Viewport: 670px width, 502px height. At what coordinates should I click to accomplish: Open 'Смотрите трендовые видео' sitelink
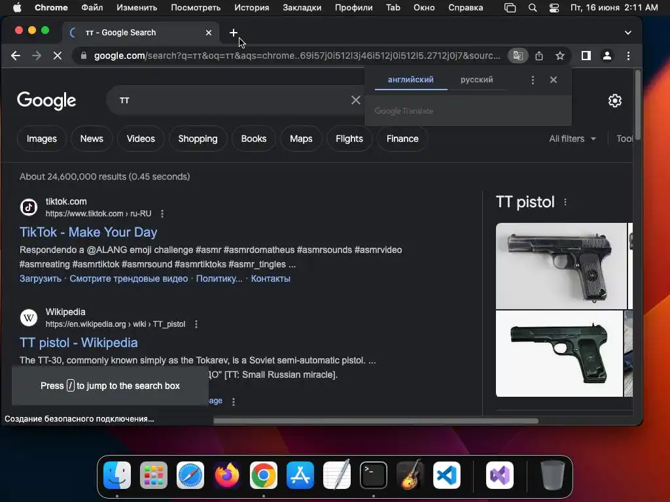pos(129,278)
